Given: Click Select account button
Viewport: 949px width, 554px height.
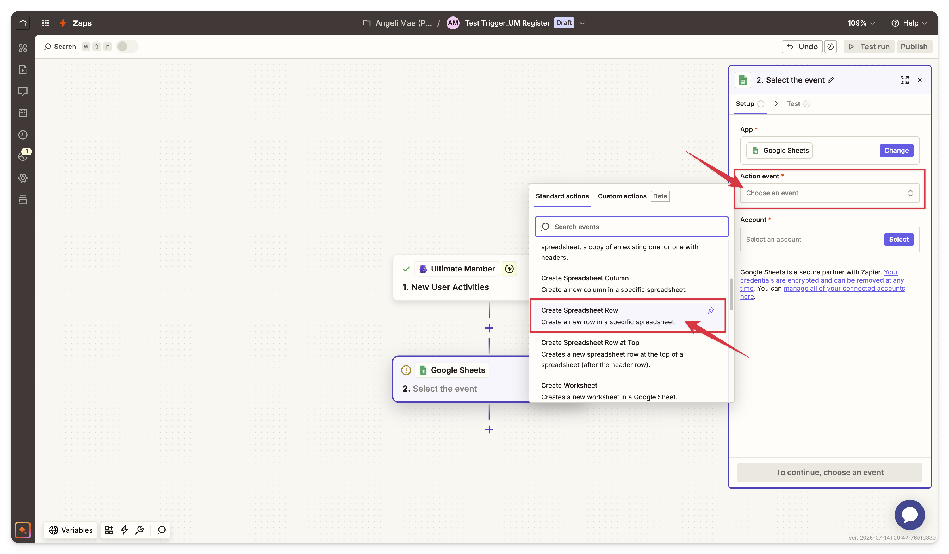Looking at the screenshot, I should tap(898, 239).
